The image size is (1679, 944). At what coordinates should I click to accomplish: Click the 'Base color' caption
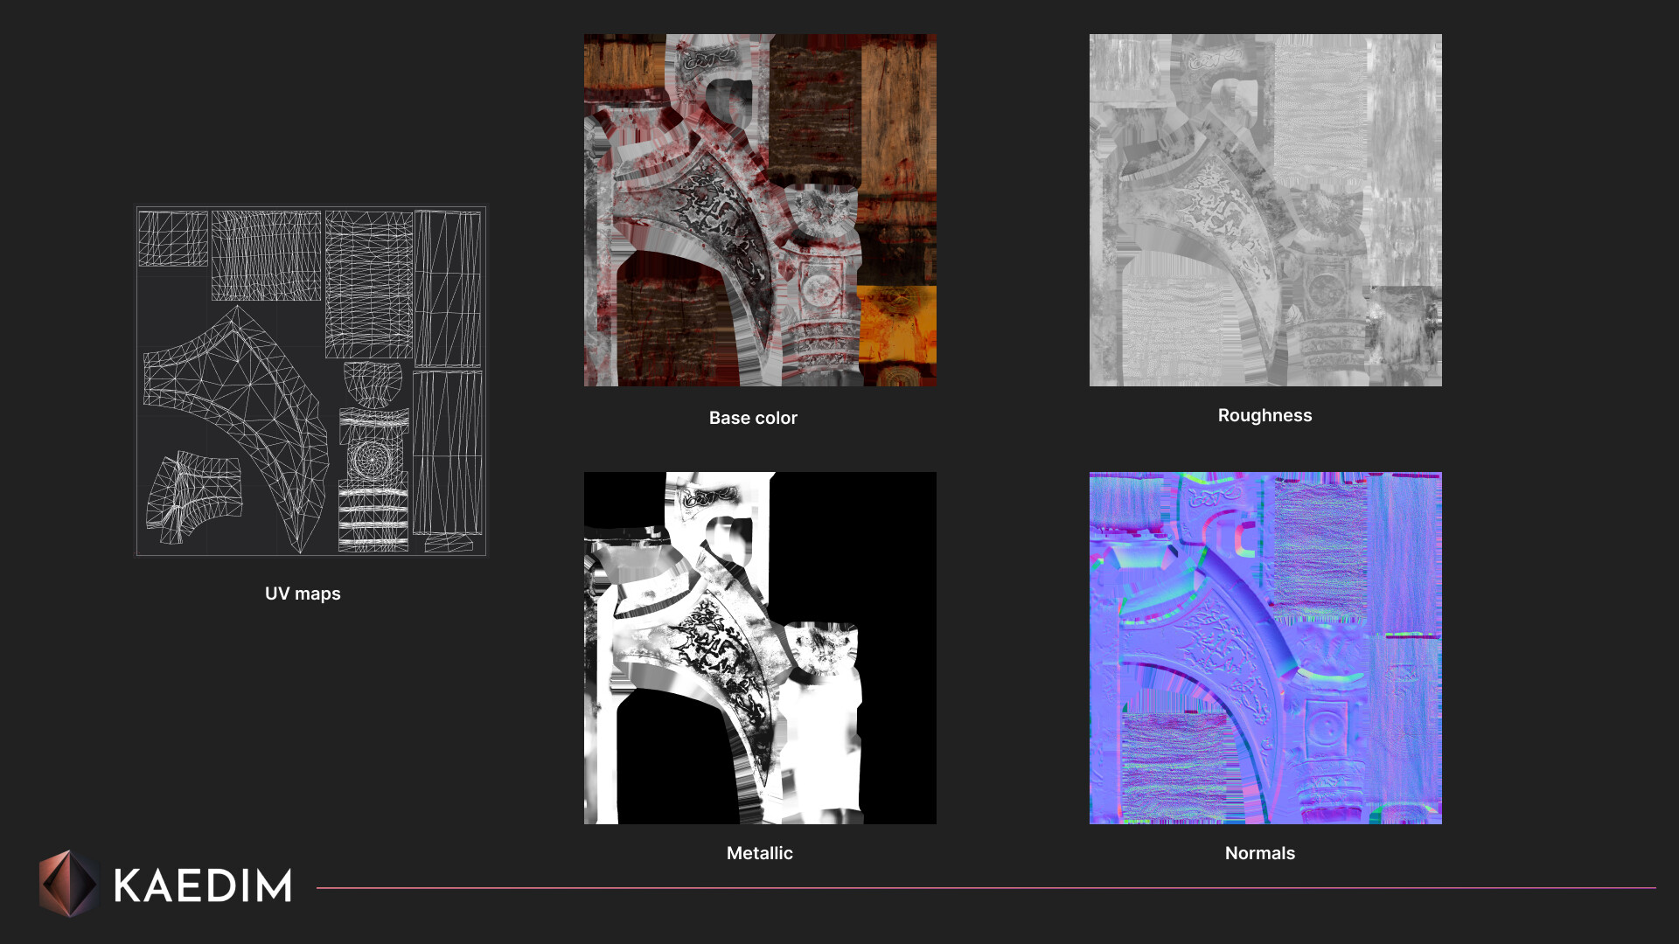752,418
